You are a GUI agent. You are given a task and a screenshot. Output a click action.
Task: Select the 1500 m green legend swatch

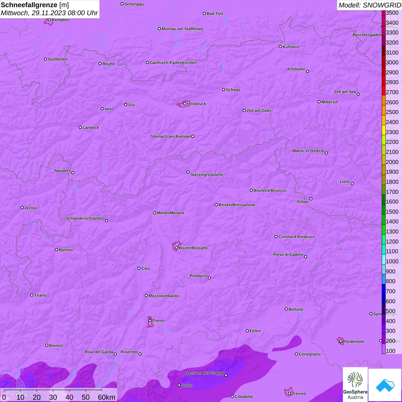pyautogui.click(x=384, y=210)
